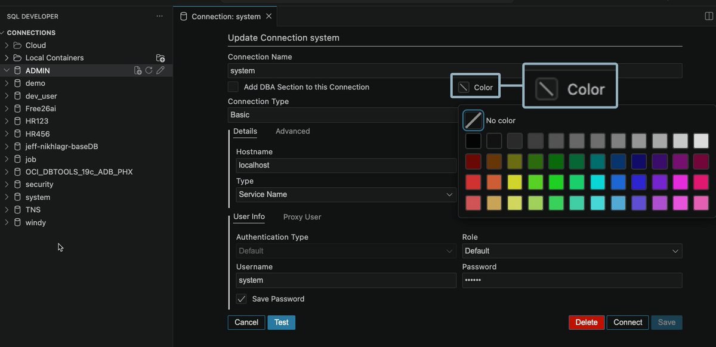Collapse the ADMIN connection node
The width and height of the screenshot is (716, 347).
pyautogui.click(x=7, y=70)
